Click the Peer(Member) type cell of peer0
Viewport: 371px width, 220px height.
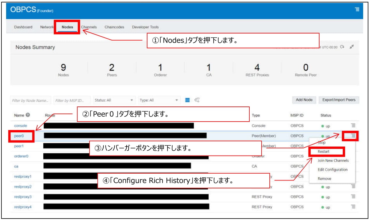click(264, 136)
